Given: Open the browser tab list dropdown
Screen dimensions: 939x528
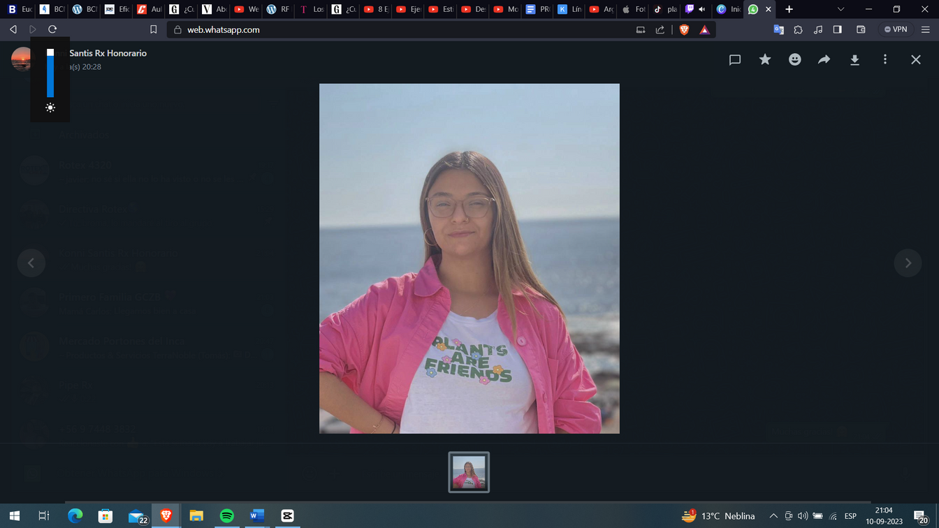Looking at the screenshot, I should pyautogui.click(x=840, y=9).
